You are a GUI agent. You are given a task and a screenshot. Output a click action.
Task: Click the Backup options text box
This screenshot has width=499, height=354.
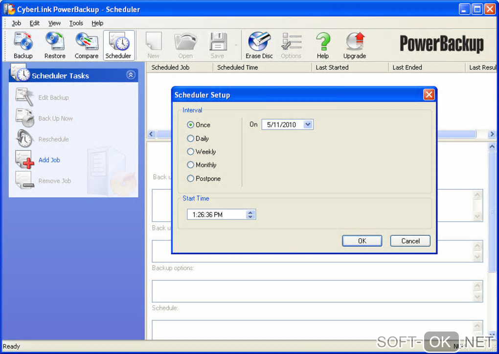click(318, 291)
